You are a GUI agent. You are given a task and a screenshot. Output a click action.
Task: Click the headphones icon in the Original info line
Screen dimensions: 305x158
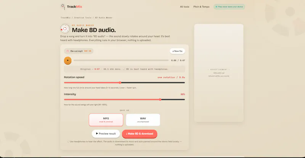[124, 69]
